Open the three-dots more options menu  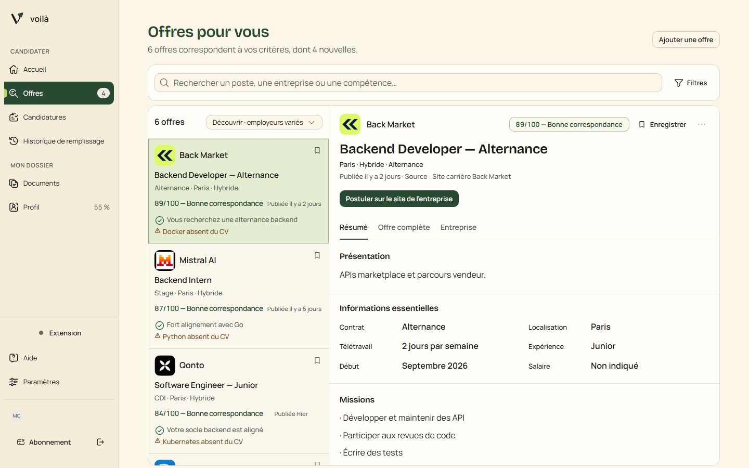(x=702, y=124)
